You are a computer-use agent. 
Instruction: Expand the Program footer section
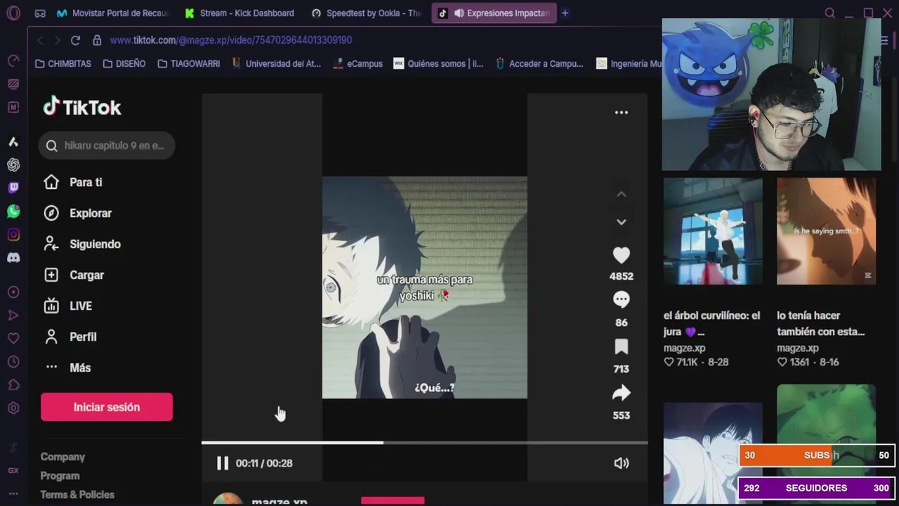[60, 476]
